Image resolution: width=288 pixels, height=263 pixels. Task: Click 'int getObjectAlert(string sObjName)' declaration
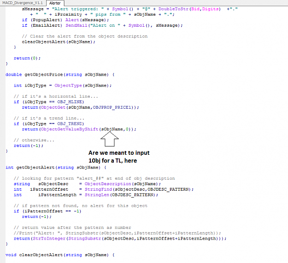(x=56, y=168)
